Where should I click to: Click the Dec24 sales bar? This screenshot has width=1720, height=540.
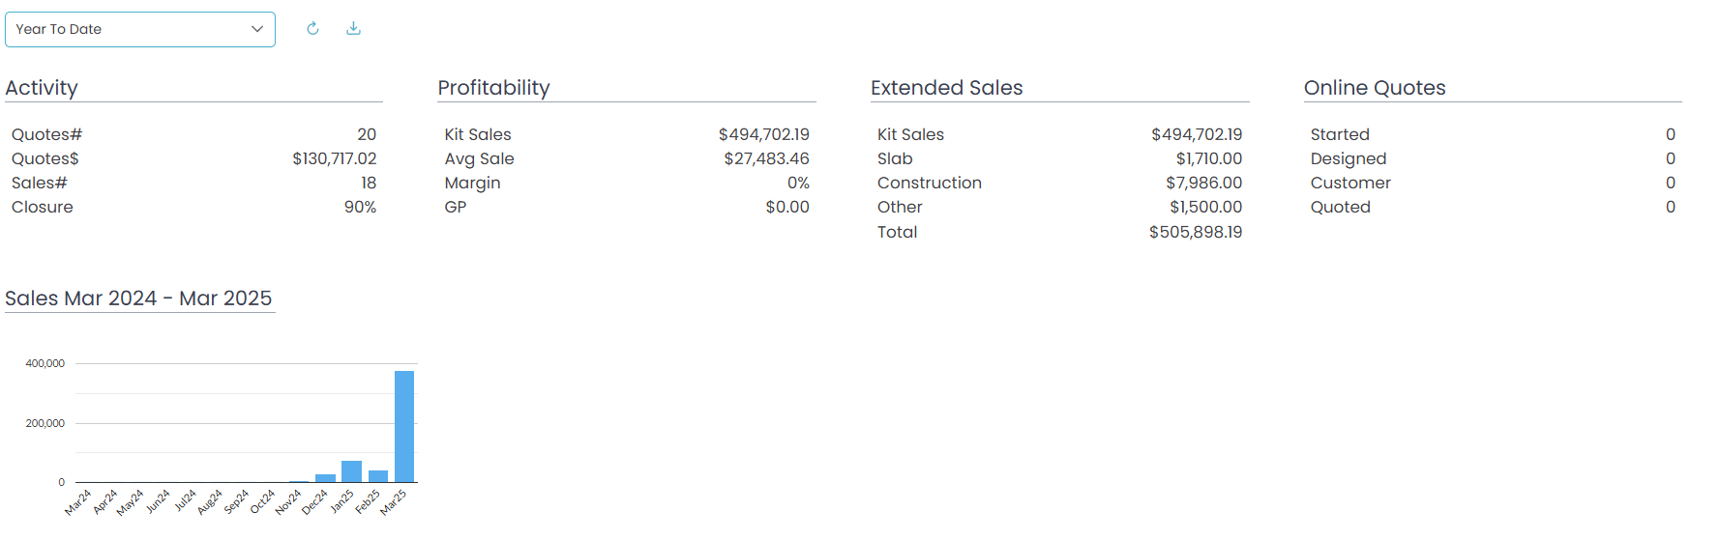(x=325, y=478)
